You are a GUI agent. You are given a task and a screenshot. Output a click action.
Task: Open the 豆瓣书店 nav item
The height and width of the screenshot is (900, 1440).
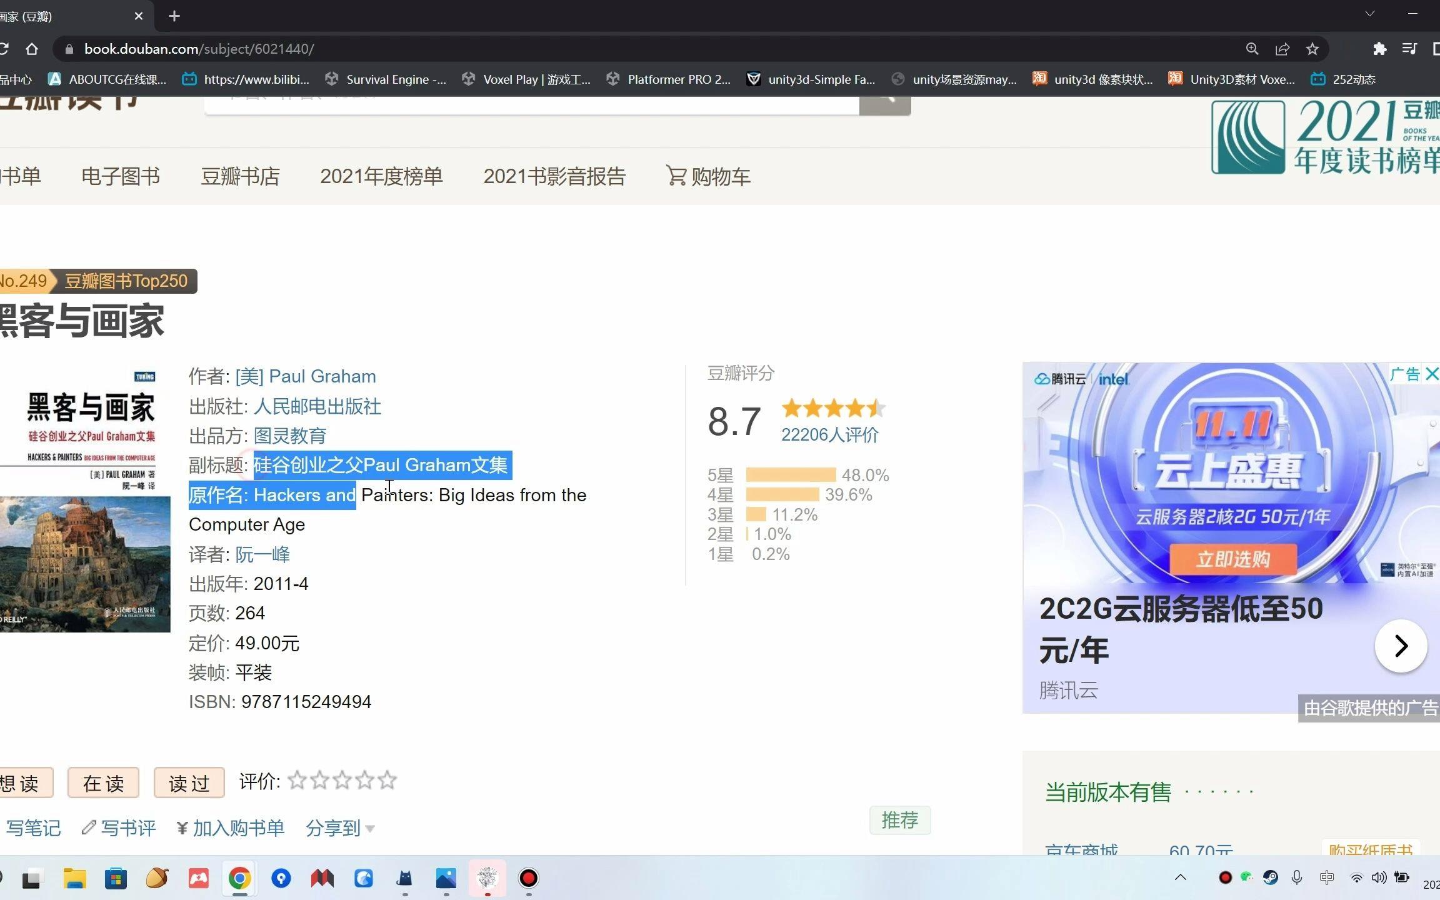[240, 176]
